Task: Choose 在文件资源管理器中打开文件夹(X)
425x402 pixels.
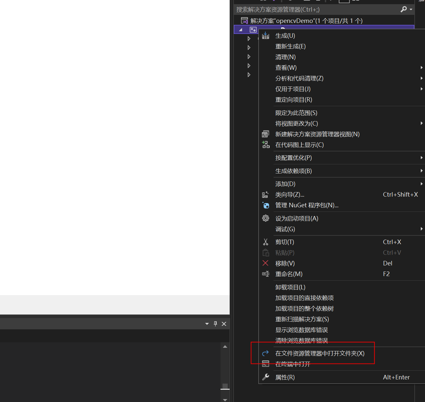Action: (319, 353)
